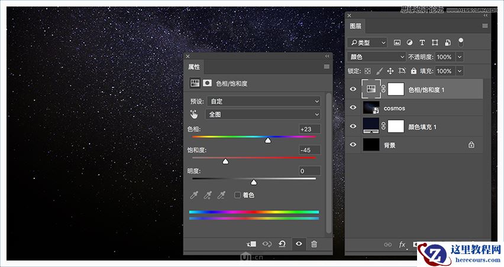The height and width of the screenshot is (267, 504).
Task: Lock transparent pixels icon
Action: pos(368,71)
